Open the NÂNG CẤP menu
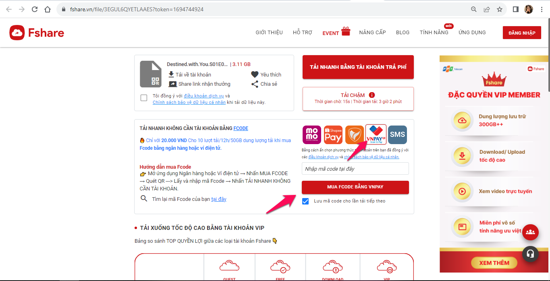The width and height of the screenshot is (550, 281). [x=373, y=33]
